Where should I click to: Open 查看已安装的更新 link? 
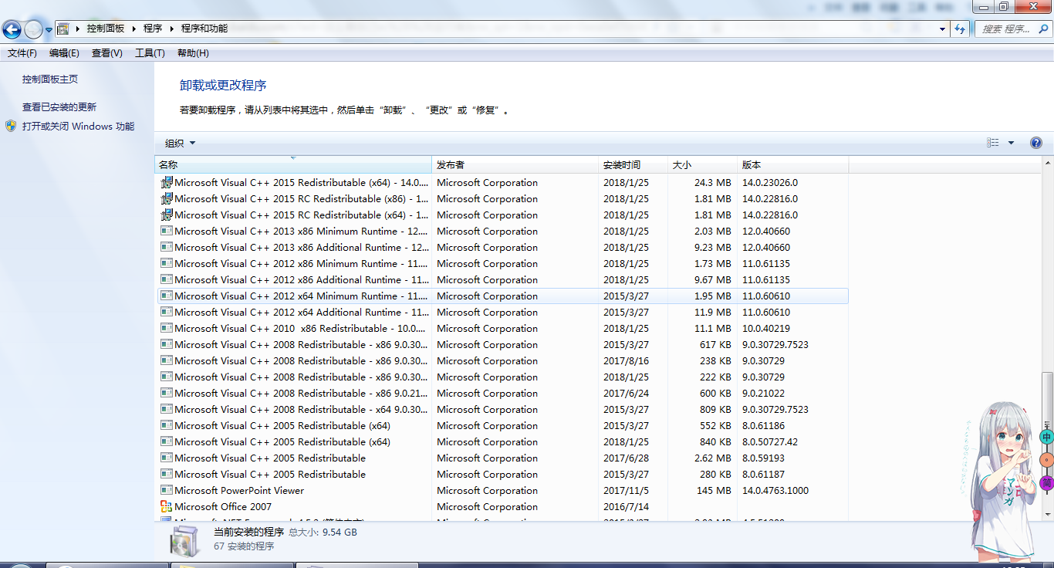(59, 107)
